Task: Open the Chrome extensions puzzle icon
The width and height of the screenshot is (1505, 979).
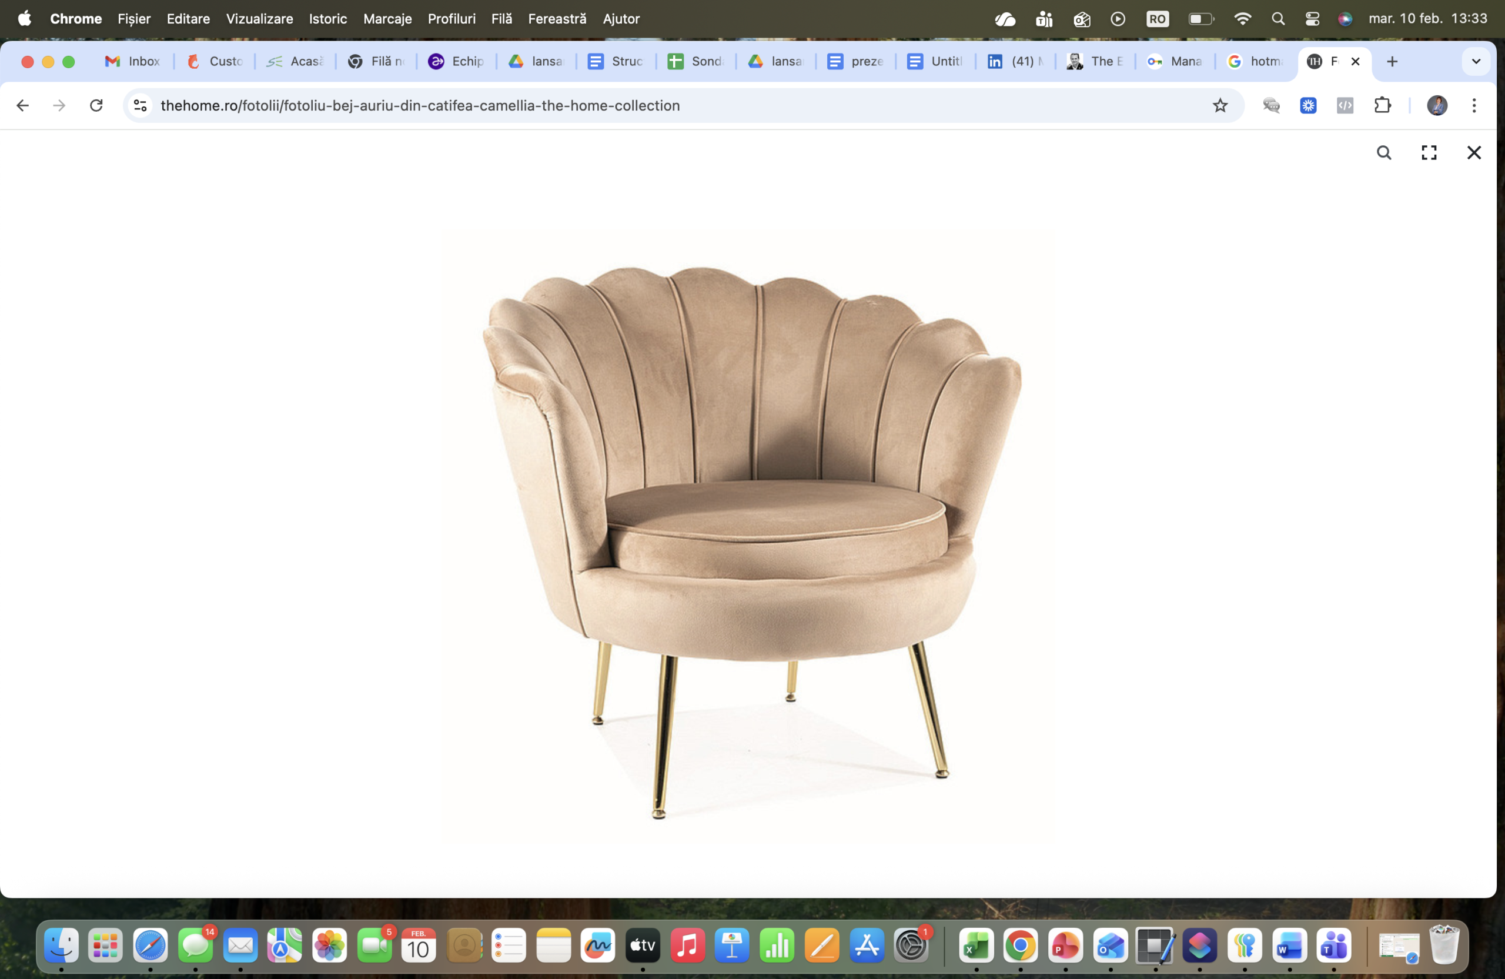Action: pos(1382,106)
